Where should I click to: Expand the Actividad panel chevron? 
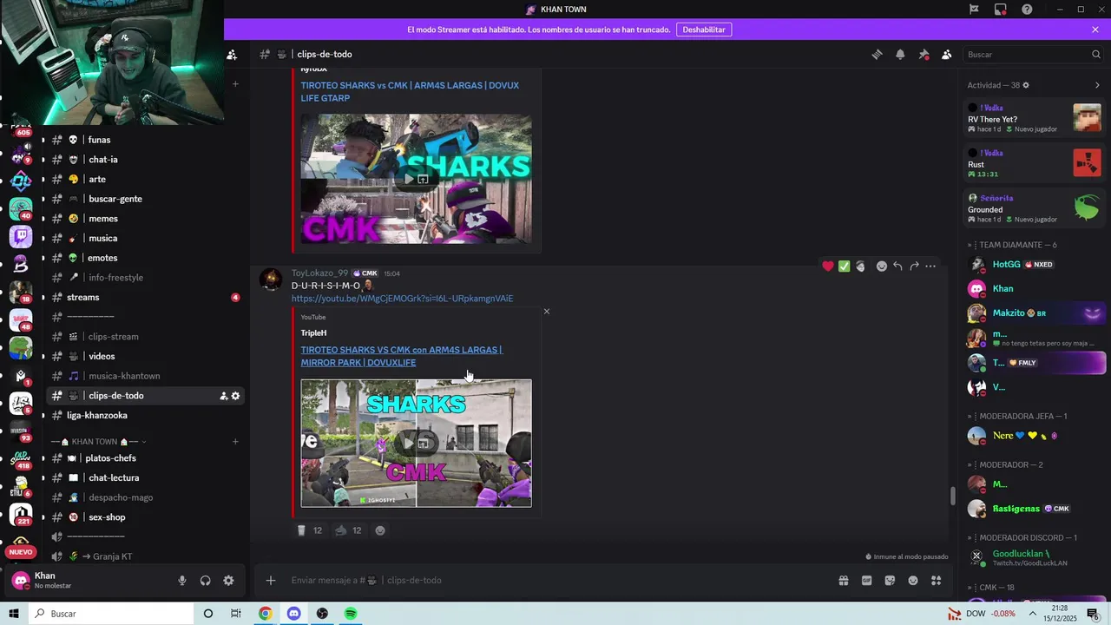pyautogui.click(x=1097, y=85)
